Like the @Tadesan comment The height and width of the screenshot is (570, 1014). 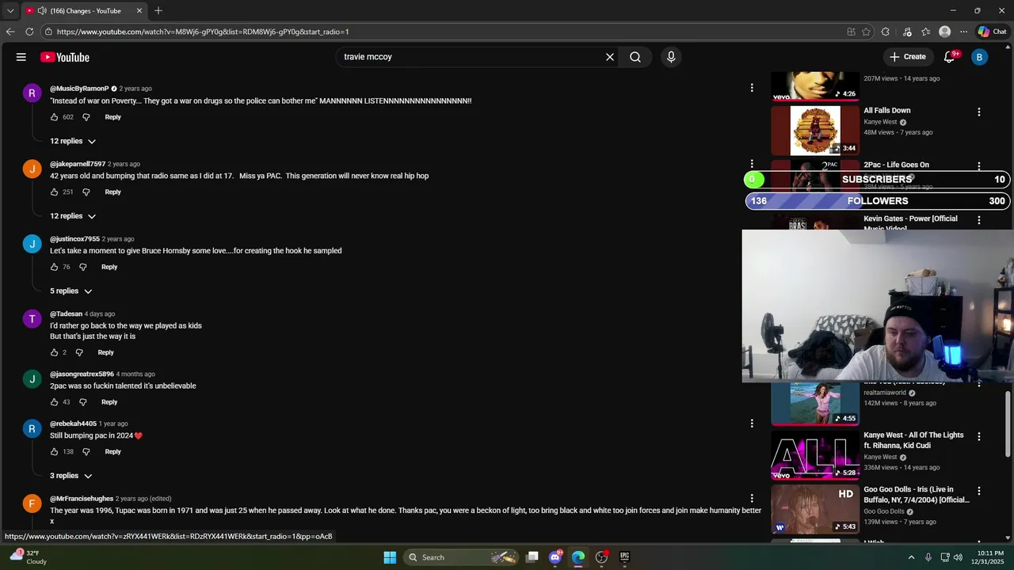[55, 352]
